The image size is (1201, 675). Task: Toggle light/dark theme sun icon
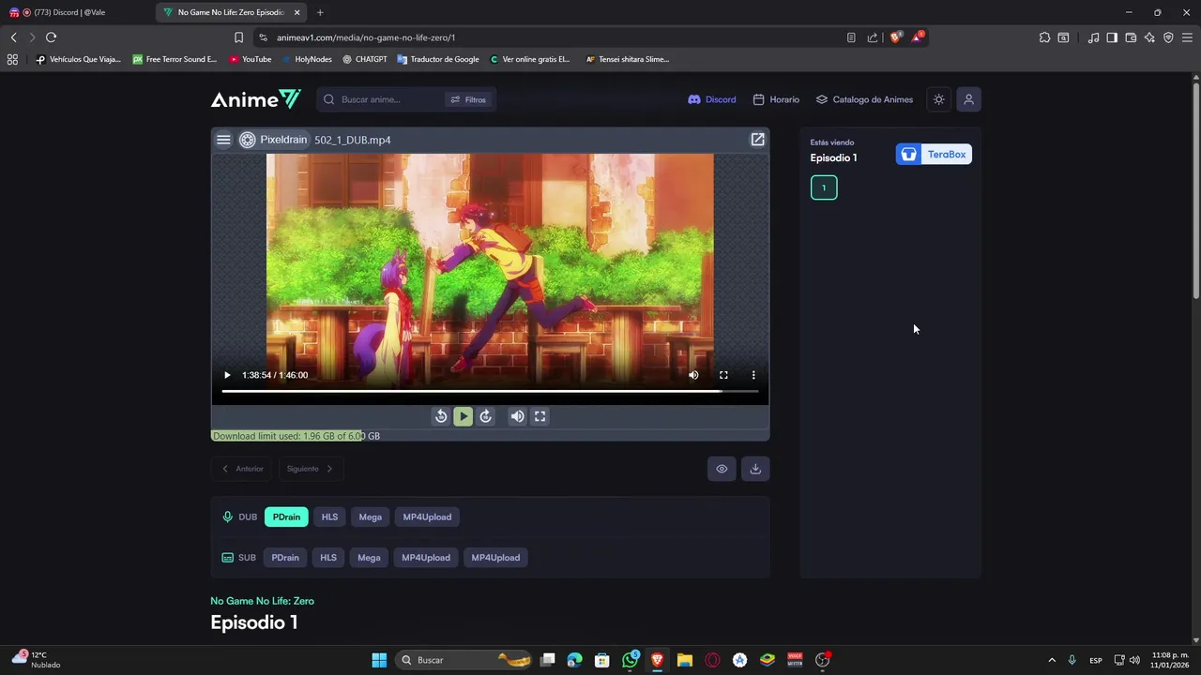938,99
